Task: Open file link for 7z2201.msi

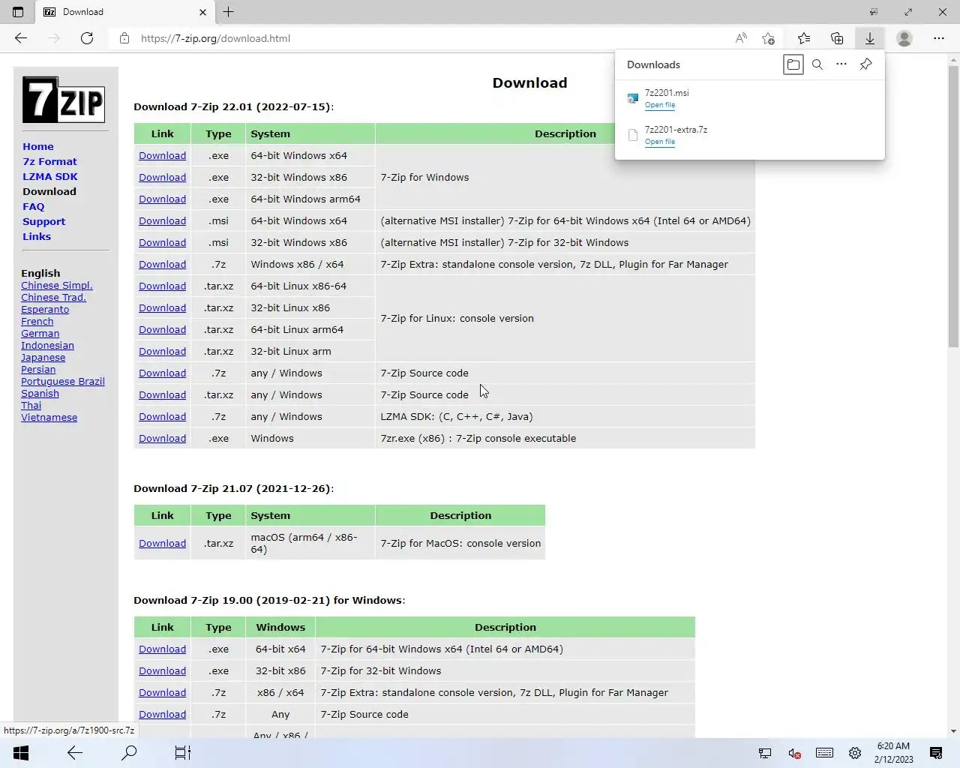Action: point(660,105)
